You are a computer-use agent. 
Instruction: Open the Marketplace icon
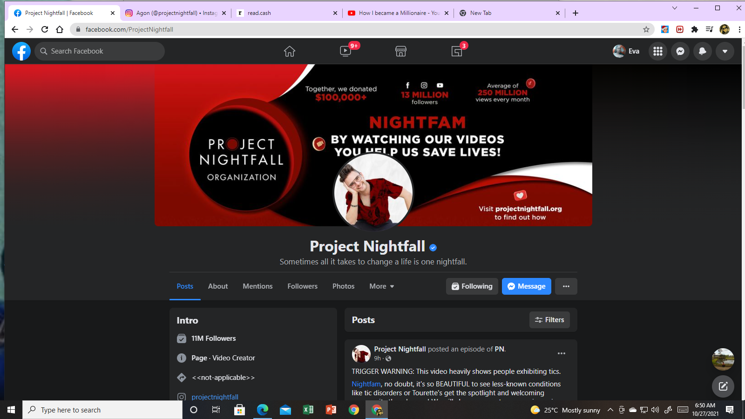click(x=401, y=51)
